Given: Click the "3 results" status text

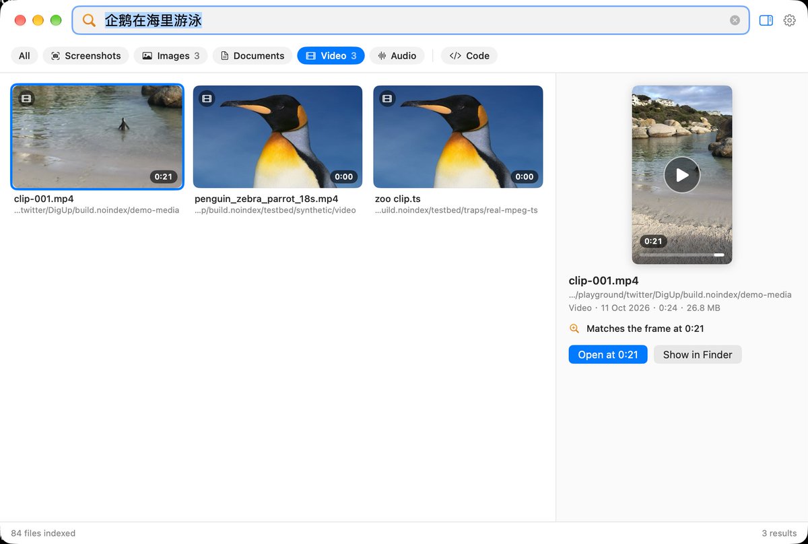Looking at the screenshot, I should tap(779, 533).
